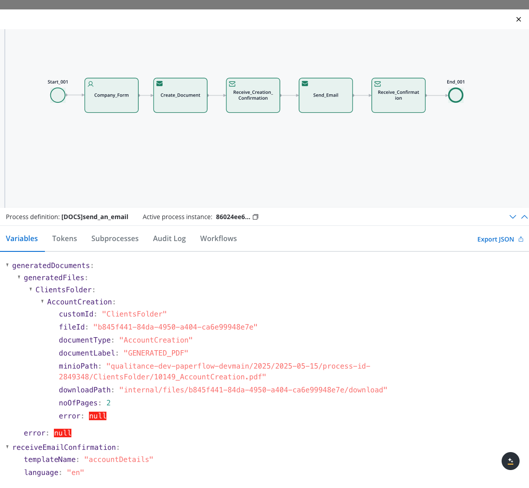Collapse the generatedDocuments tree node

(7, 265)
